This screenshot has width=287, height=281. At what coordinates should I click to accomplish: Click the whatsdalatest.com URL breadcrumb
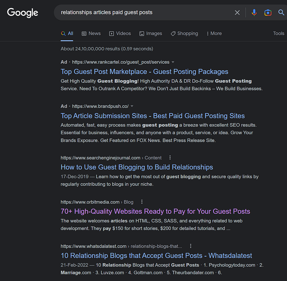click(121, 246)
